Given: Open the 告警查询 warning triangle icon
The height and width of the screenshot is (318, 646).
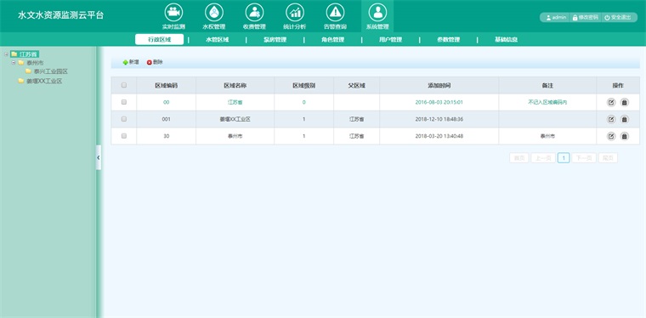Looking at the screenshot, I should [336, 13].
